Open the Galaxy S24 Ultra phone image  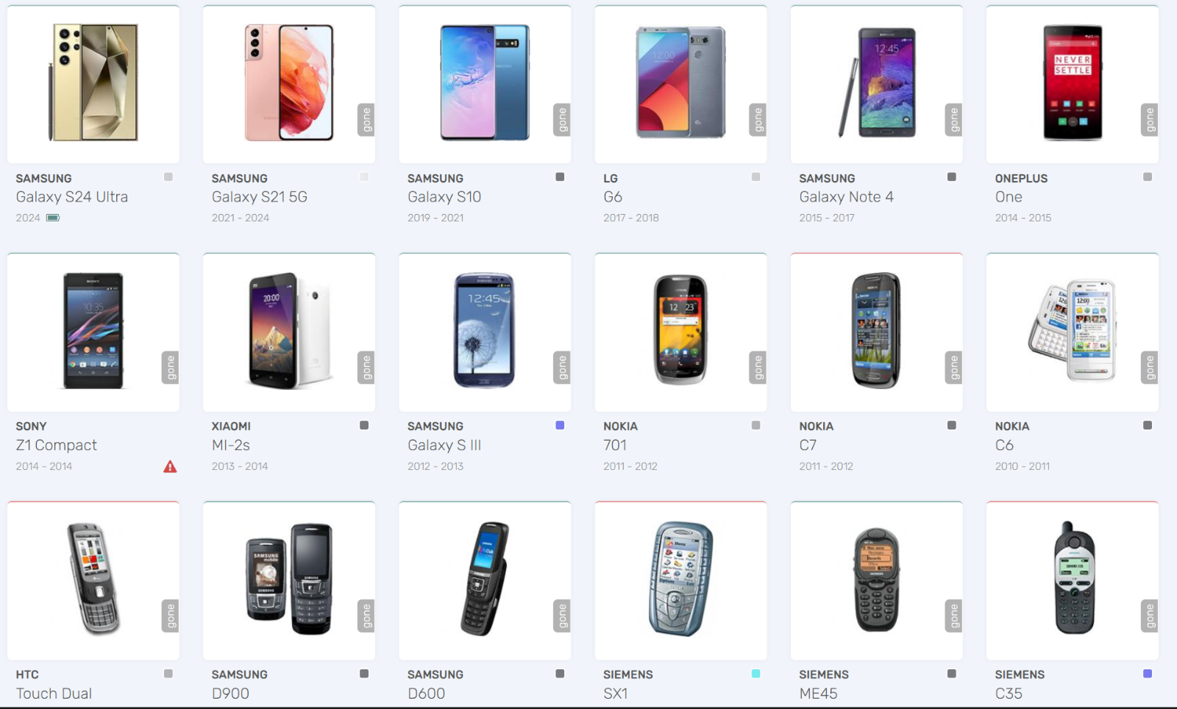click(93, 82)
